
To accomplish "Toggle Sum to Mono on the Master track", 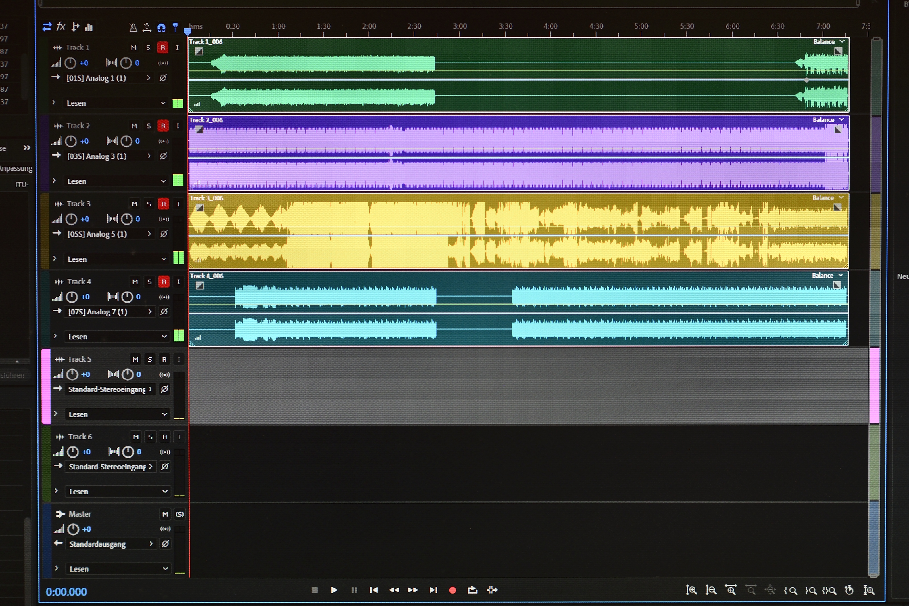I will [166, 529].
